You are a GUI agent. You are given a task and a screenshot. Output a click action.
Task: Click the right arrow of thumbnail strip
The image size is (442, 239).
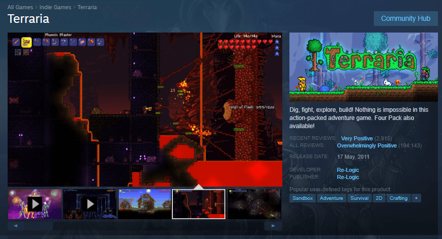click(x=273, y=226)
